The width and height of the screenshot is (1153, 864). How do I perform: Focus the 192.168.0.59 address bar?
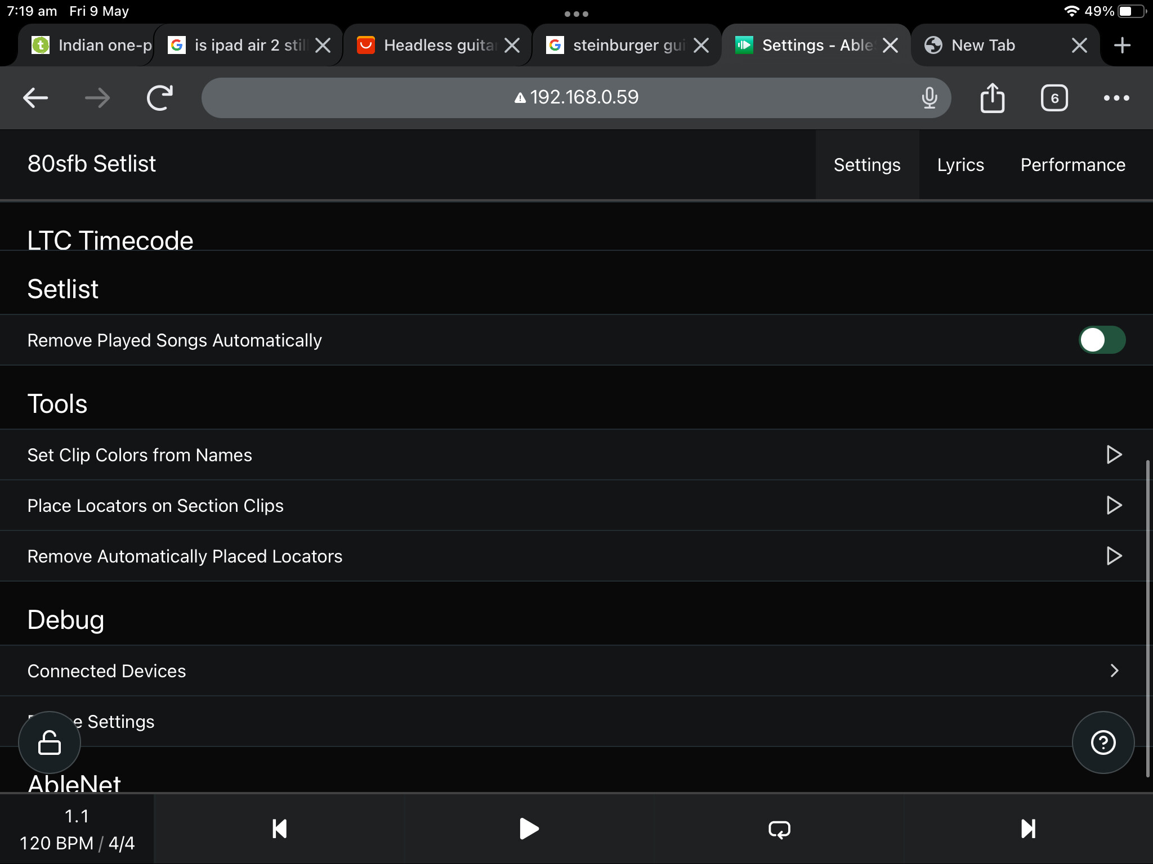pos(576,97)
